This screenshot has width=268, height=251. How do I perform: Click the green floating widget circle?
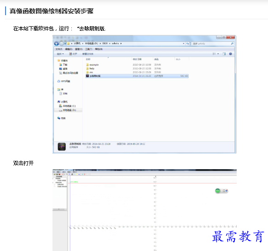[x=218, y=191]
